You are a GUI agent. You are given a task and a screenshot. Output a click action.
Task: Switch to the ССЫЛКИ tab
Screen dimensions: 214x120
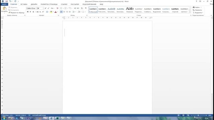(x=64, y=4)
